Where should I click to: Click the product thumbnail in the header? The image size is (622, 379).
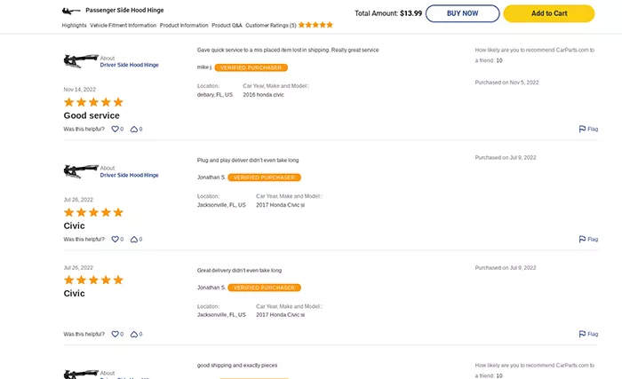pyautogui.click(x=71, y=11)
